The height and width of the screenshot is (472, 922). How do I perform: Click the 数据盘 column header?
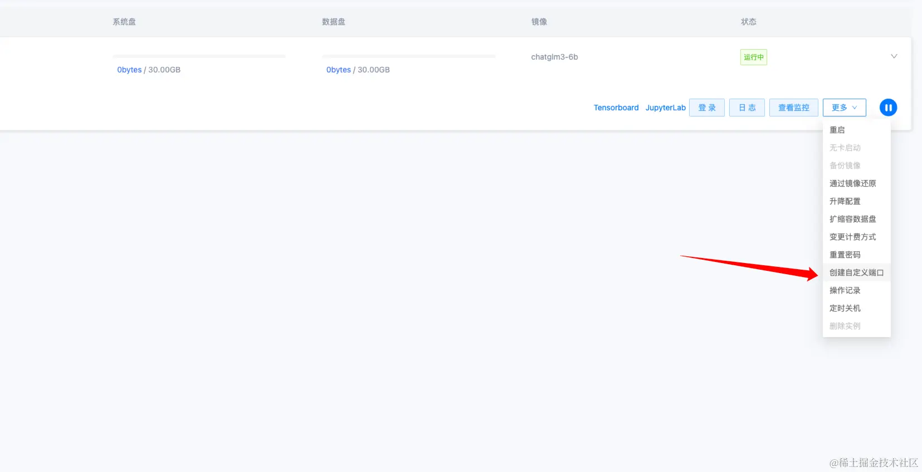[334, 22]
